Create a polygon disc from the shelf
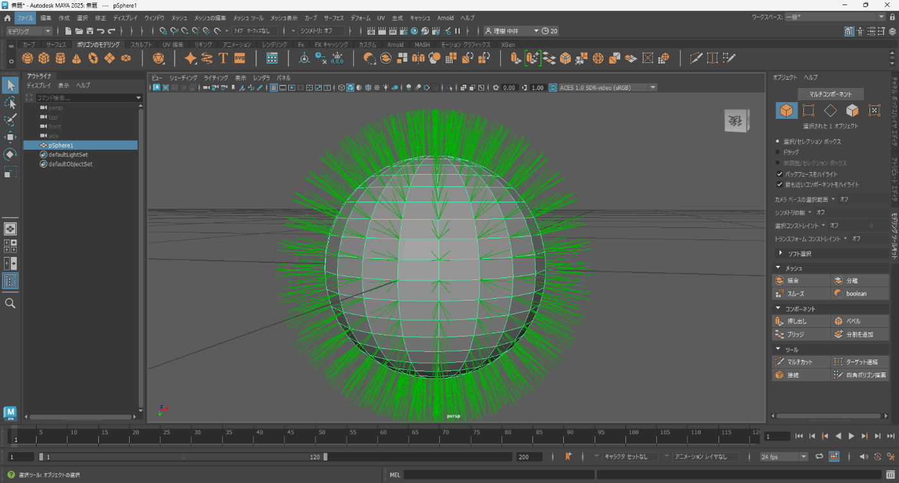This screenshot has width=899, height=483. point(126,58)
